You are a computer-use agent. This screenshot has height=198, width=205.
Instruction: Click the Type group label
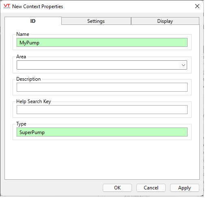click(x=21, y=124)
